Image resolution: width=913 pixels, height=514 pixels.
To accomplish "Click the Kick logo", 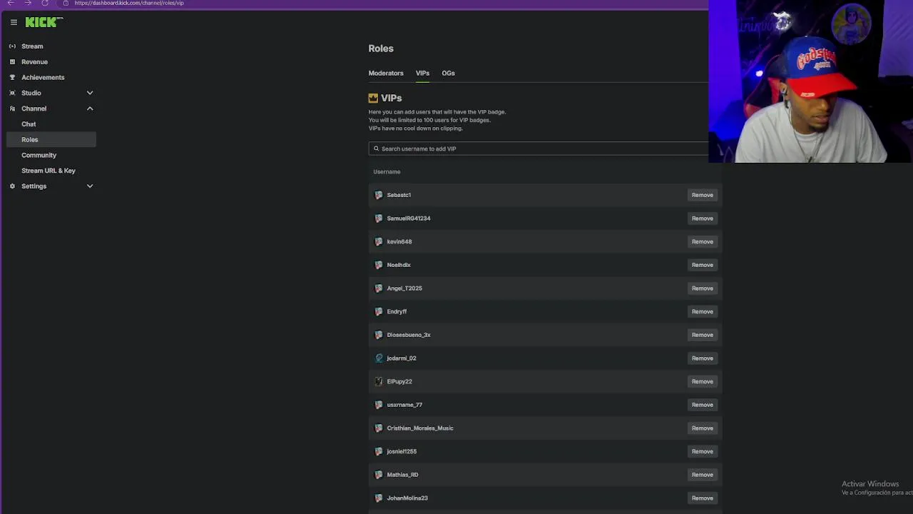I will coord(44,22).
